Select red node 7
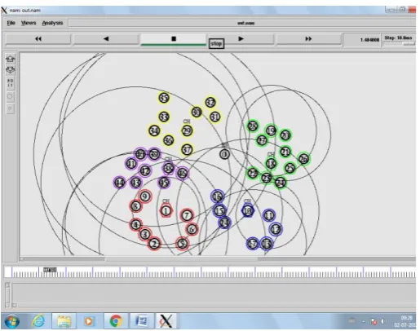The image size is (420, 331). click(x=187, y=215)
